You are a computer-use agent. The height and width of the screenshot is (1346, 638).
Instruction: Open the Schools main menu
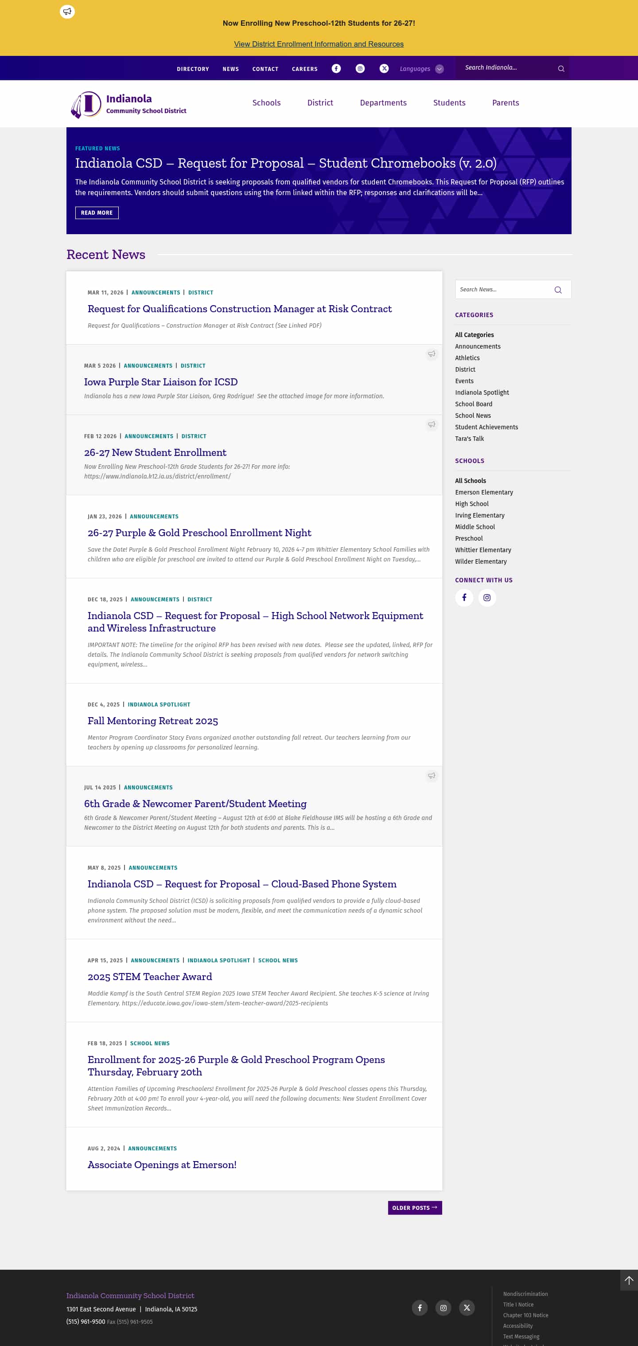pyautogui.click(x=266, y=103)
